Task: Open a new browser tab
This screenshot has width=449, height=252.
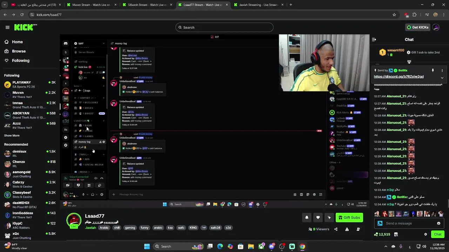Action: [291, 5]
